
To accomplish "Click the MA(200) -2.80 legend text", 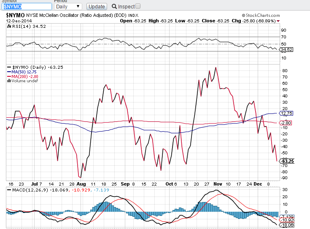I will pyautogui.click(x=25, y=76).
